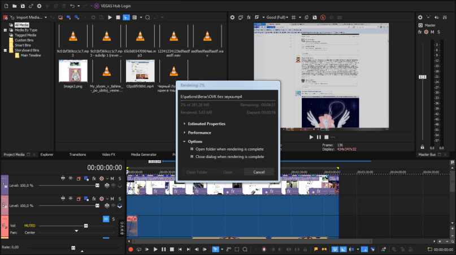Screen dimensions: 456x255
Task: Start media preview in Project Media toolbar
Action: click(x=110, y=17)
